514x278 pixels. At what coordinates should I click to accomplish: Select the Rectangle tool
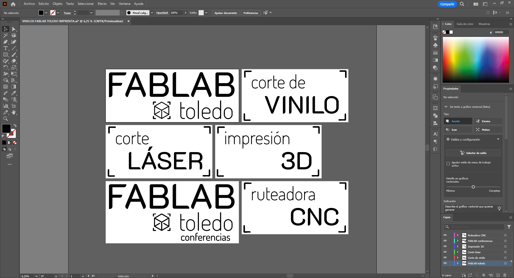[x=6, y=55]
